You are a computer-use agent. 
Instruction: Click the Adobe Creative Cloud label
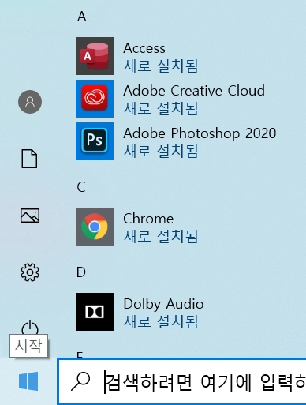(x=194, y=91)
